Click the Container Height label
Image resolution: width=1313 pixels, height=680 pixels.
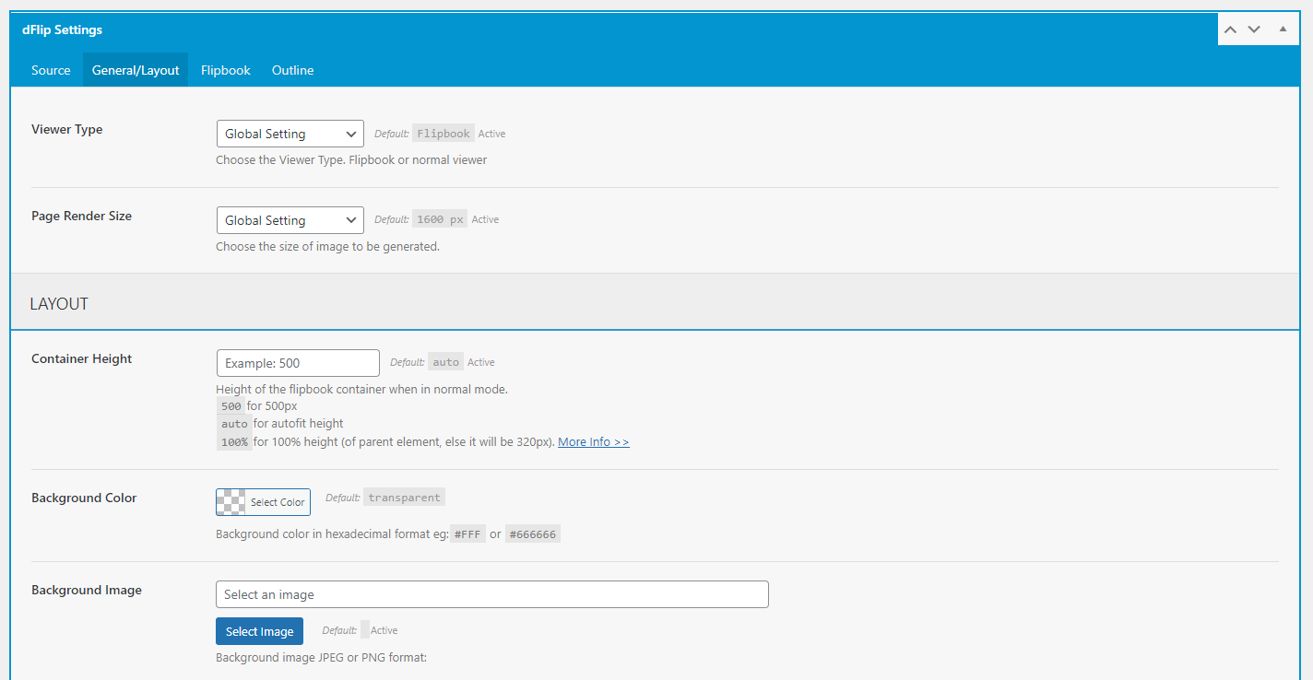(x=82, y=359)
